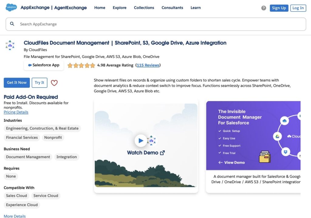This screenshot has height=218, width=311.
Task: Click the Get It Now button
Action: point(17,82)
